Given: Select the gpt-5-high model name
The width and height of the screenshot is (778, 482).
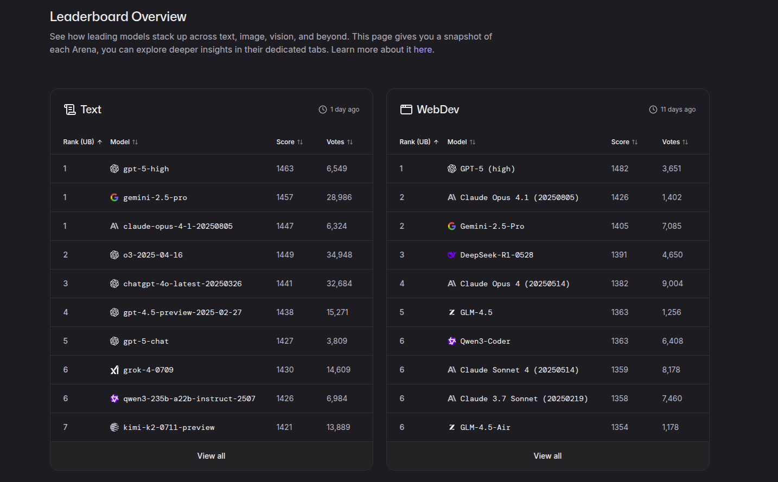Looking at the screenshot, I should tap(146, 169).
